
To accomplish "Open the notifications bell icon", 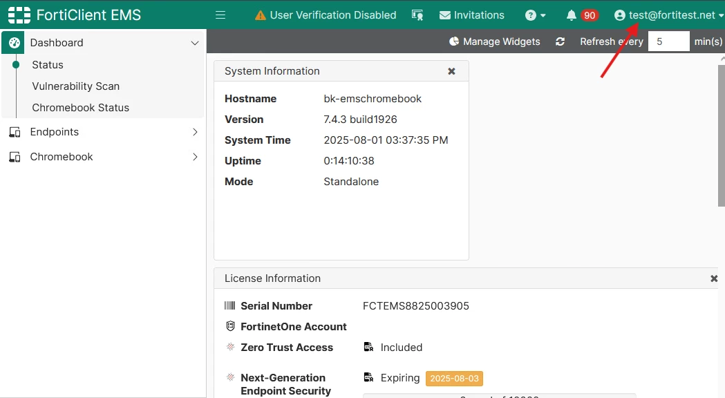I will [x=572, y=15].
